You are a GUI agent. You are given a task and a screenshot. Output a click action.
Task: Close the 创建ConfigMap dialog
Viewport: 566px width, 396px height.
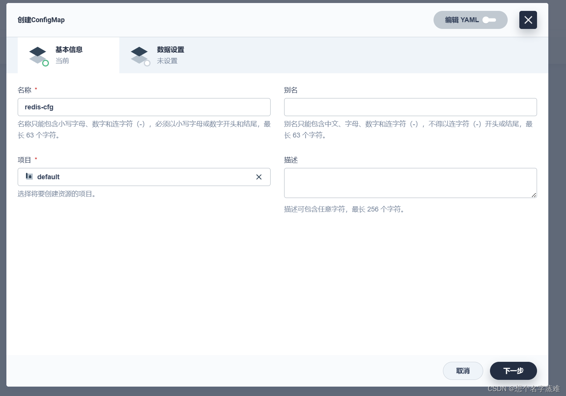(528, 20)
